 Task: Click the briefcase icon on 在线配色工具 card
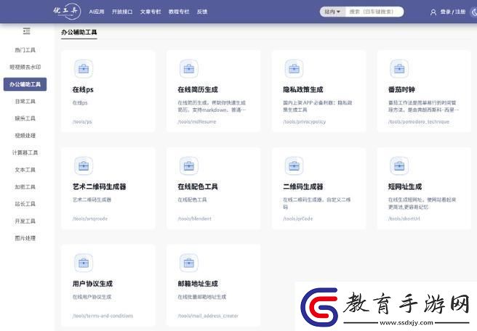(188, 165)
